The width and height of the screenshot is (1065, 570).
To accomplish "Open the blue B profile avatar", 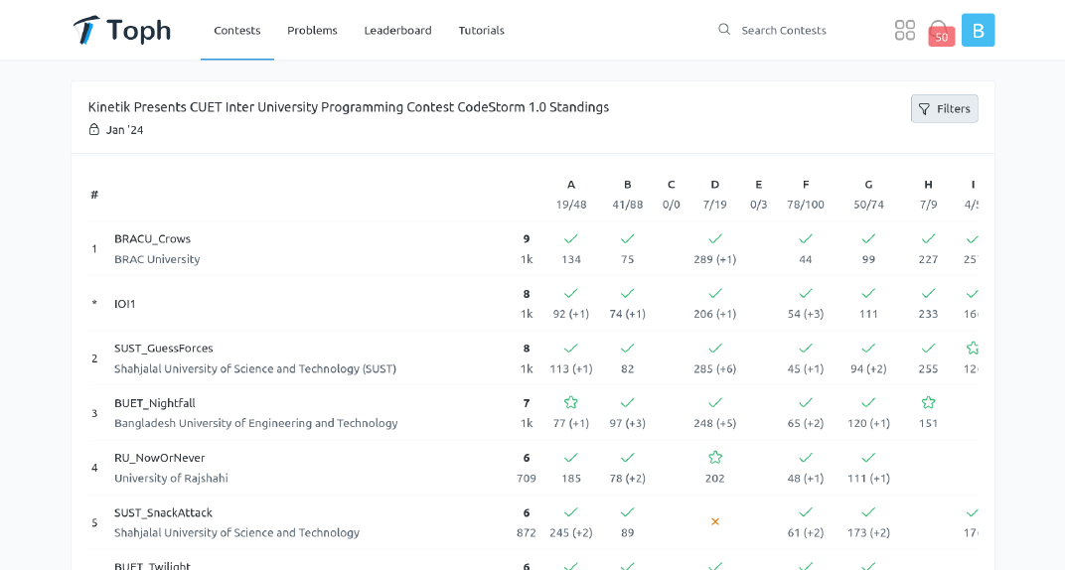I will point(978,30).
